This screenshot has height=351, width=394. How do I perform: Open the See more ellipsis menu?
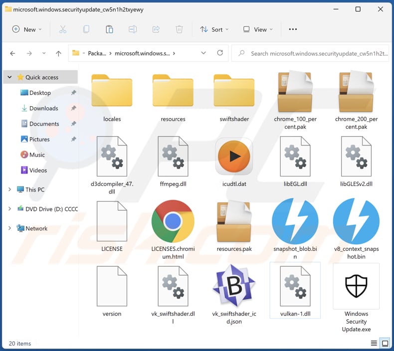(x=293, y=29)
